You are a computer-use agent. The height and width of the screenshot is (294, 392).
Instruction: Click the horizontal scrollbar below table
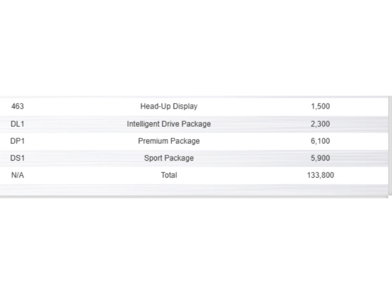coord(194,197)
